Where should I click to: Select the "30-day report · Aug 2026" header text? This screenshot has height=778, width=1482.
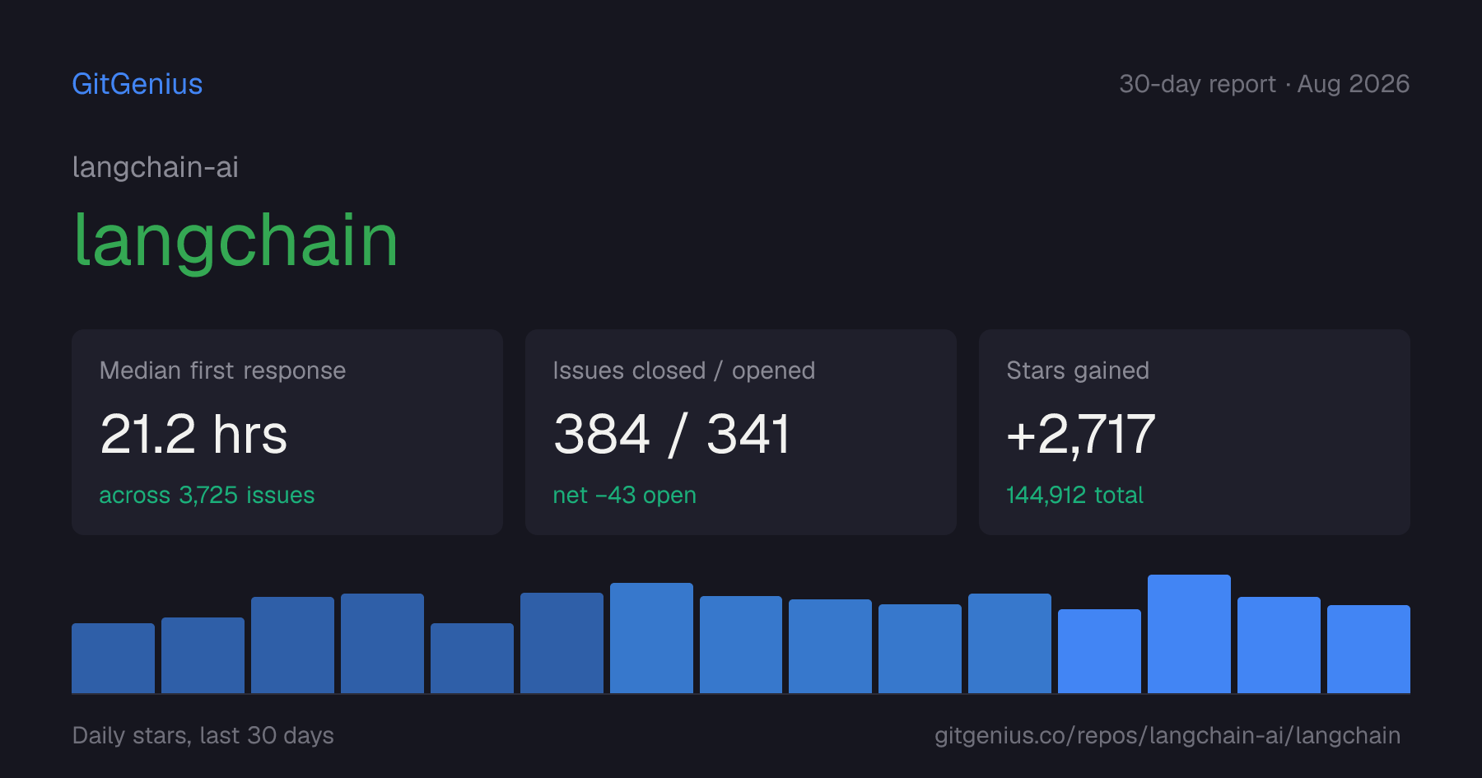click(x=1264, y=84)
